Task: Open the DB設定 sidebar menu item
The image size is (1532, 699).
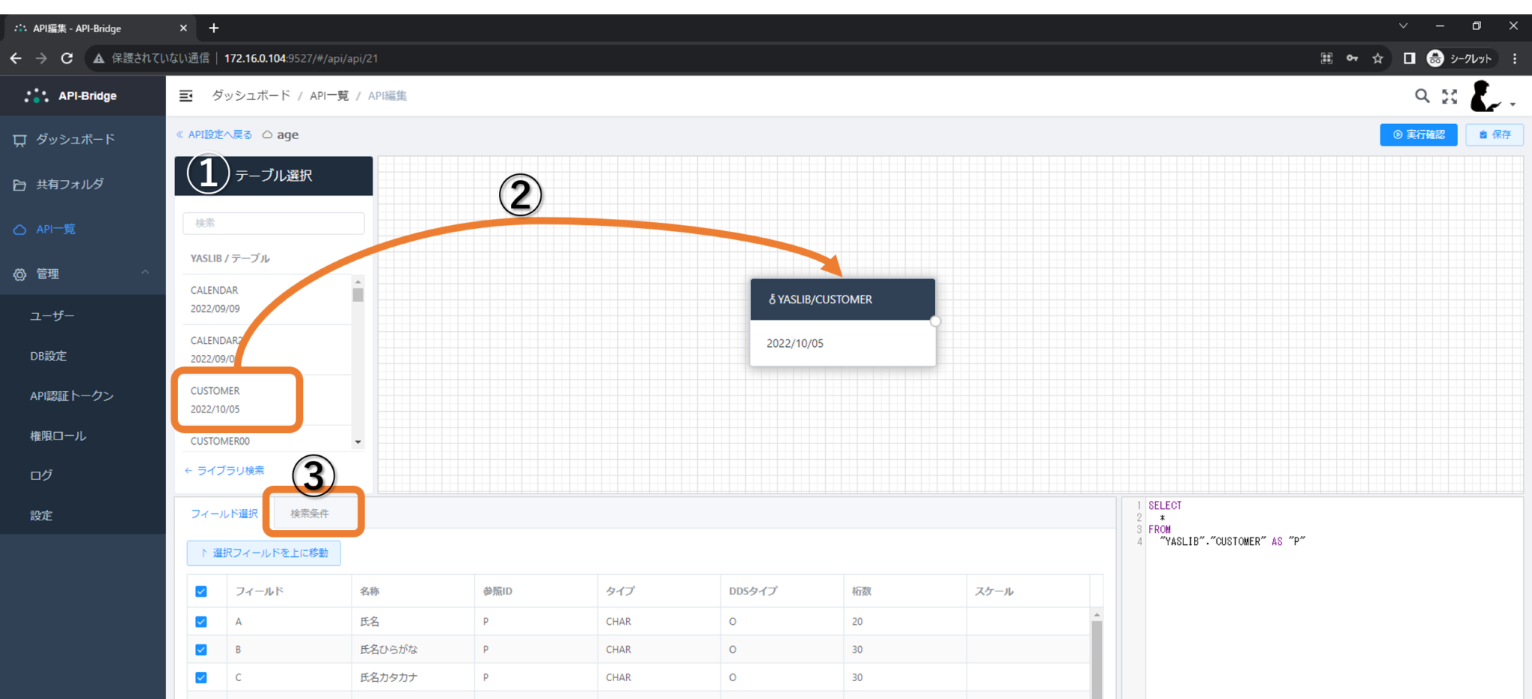Action: [49, 356]
